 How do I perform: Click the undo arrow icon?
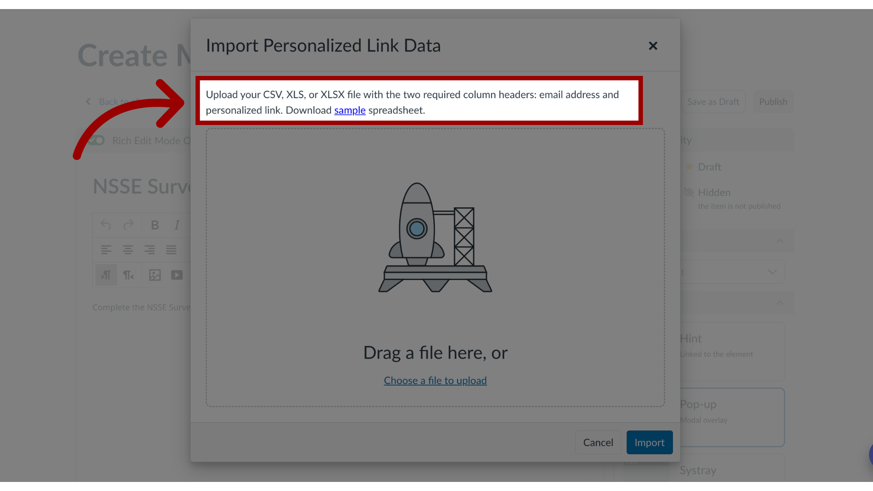click(105, 224)
